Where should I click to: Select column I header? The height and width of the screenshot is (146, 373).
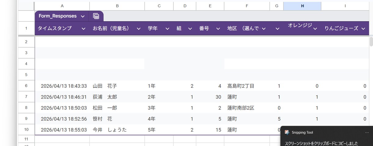[x=345, y=6]
